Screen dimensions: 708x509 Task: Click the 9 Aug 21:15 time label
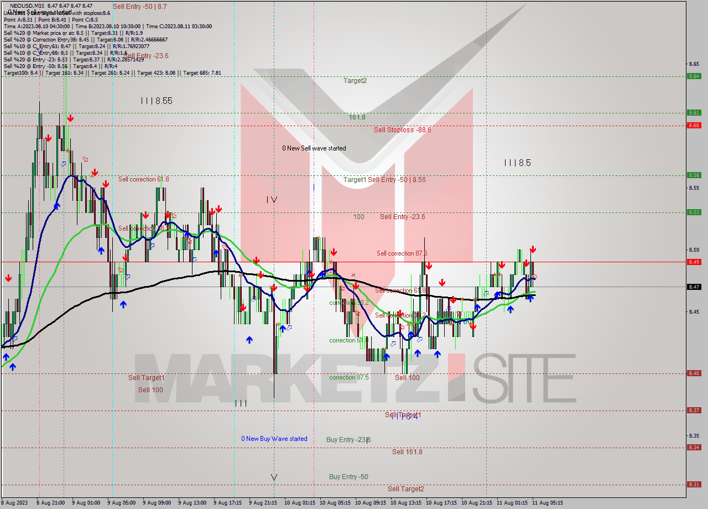coord(263,503)
